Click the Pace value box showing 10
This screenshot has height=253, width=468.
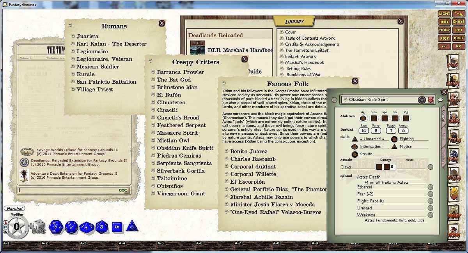363,131
